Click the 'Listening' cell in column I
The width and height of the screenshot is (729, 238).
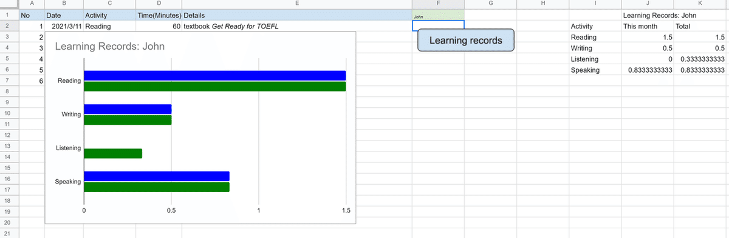(595, 59)
